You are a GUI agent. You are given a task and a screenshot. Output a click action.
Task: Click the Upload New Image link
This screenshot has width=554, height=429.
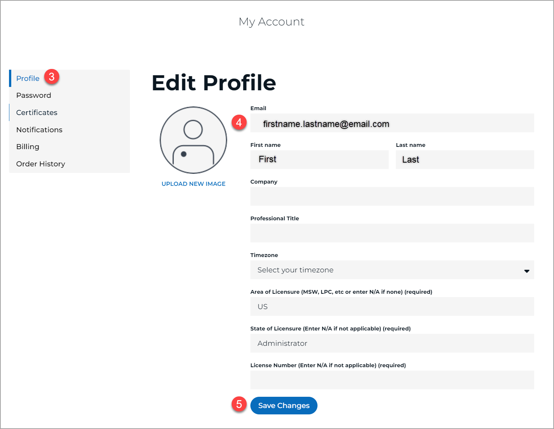point(193,184)
